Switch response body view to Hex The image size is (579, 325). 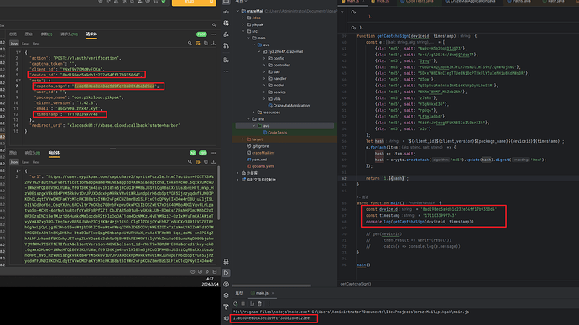click(x=35, y=162)
